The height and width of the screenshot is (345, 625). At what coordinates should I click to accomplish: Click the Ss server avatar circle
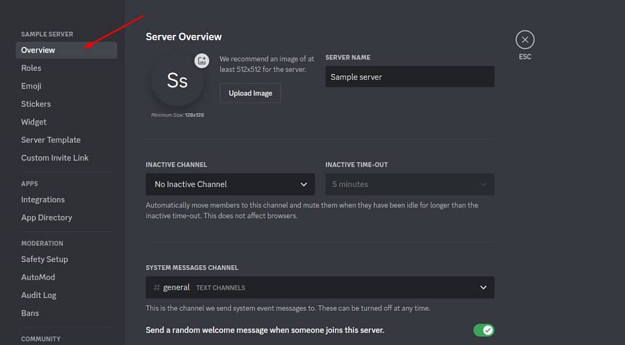178,80
